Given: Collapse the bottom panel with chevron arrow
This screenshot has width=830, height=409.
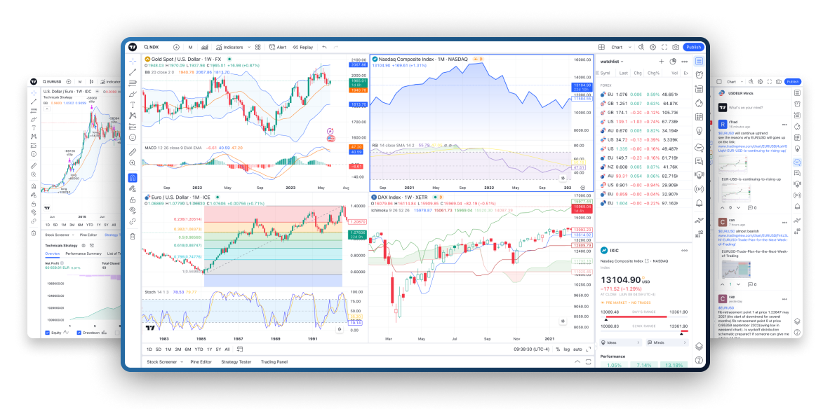Looking at the screenshot, I should pos(577,362).
